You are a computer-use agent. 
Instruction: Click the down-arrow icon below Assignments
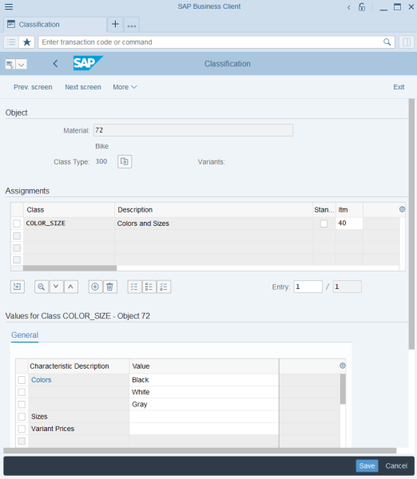pyautogui.click(x=56, y=287)
